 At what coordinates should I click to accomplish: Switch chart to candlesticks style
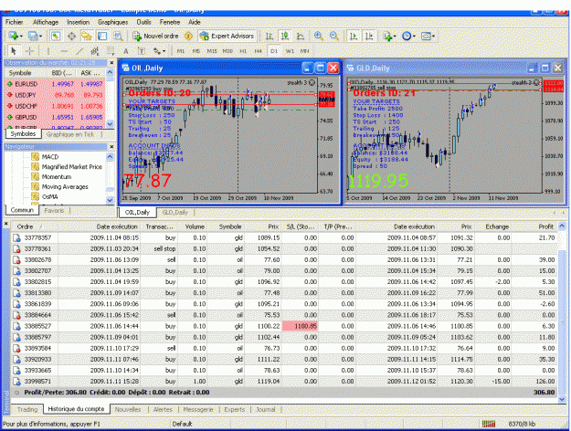click(285, 36)
